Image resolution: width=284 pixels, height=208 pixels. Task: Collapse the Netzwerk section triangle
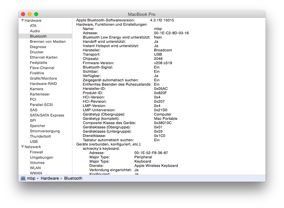pos(23,146)
